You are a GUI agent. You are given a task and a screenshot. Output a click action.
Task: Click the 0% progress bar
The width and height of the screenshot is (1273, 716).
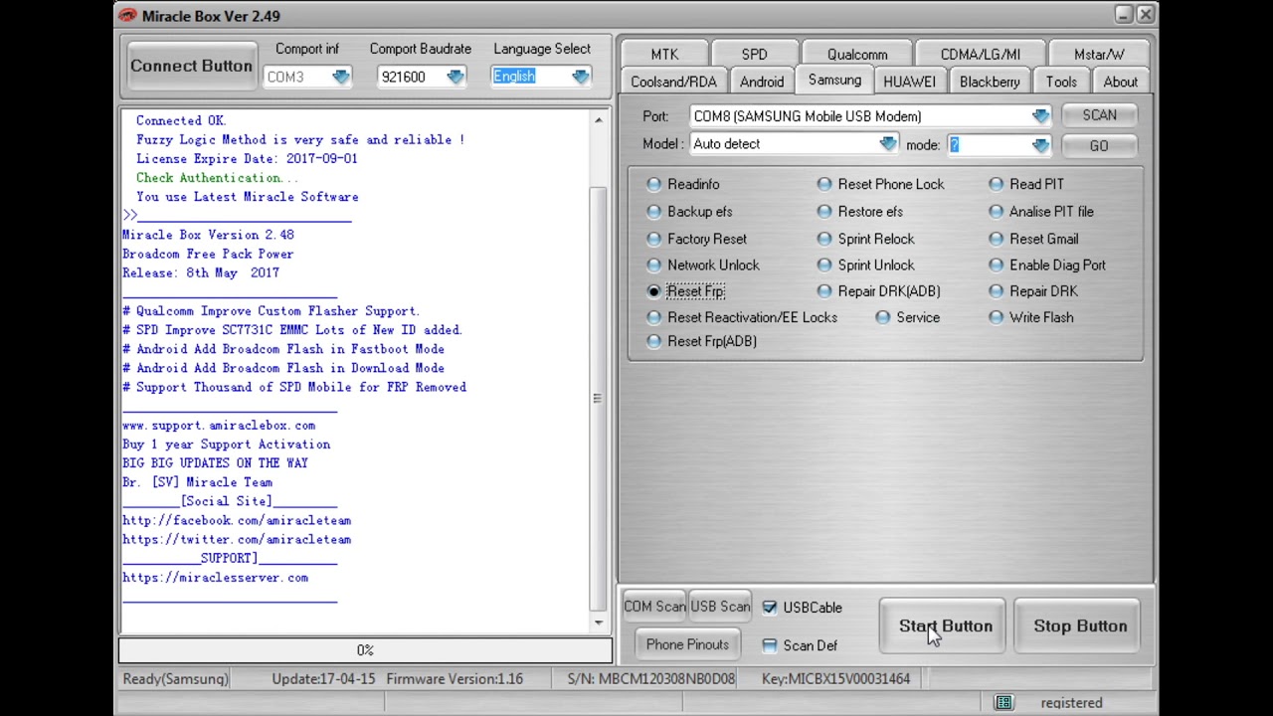[x=365, y=650]
